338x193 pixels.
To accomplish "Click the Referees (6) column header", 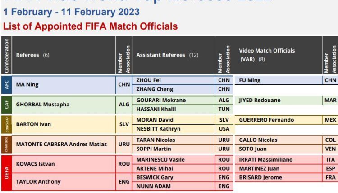I will [x=32, y=55].
